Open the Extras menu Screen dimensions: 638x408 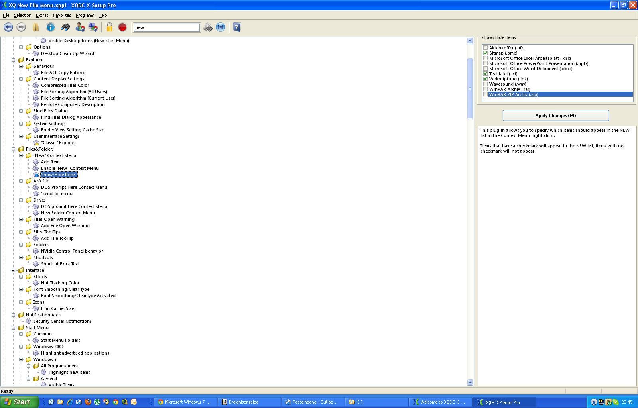[x=42, y=15]
